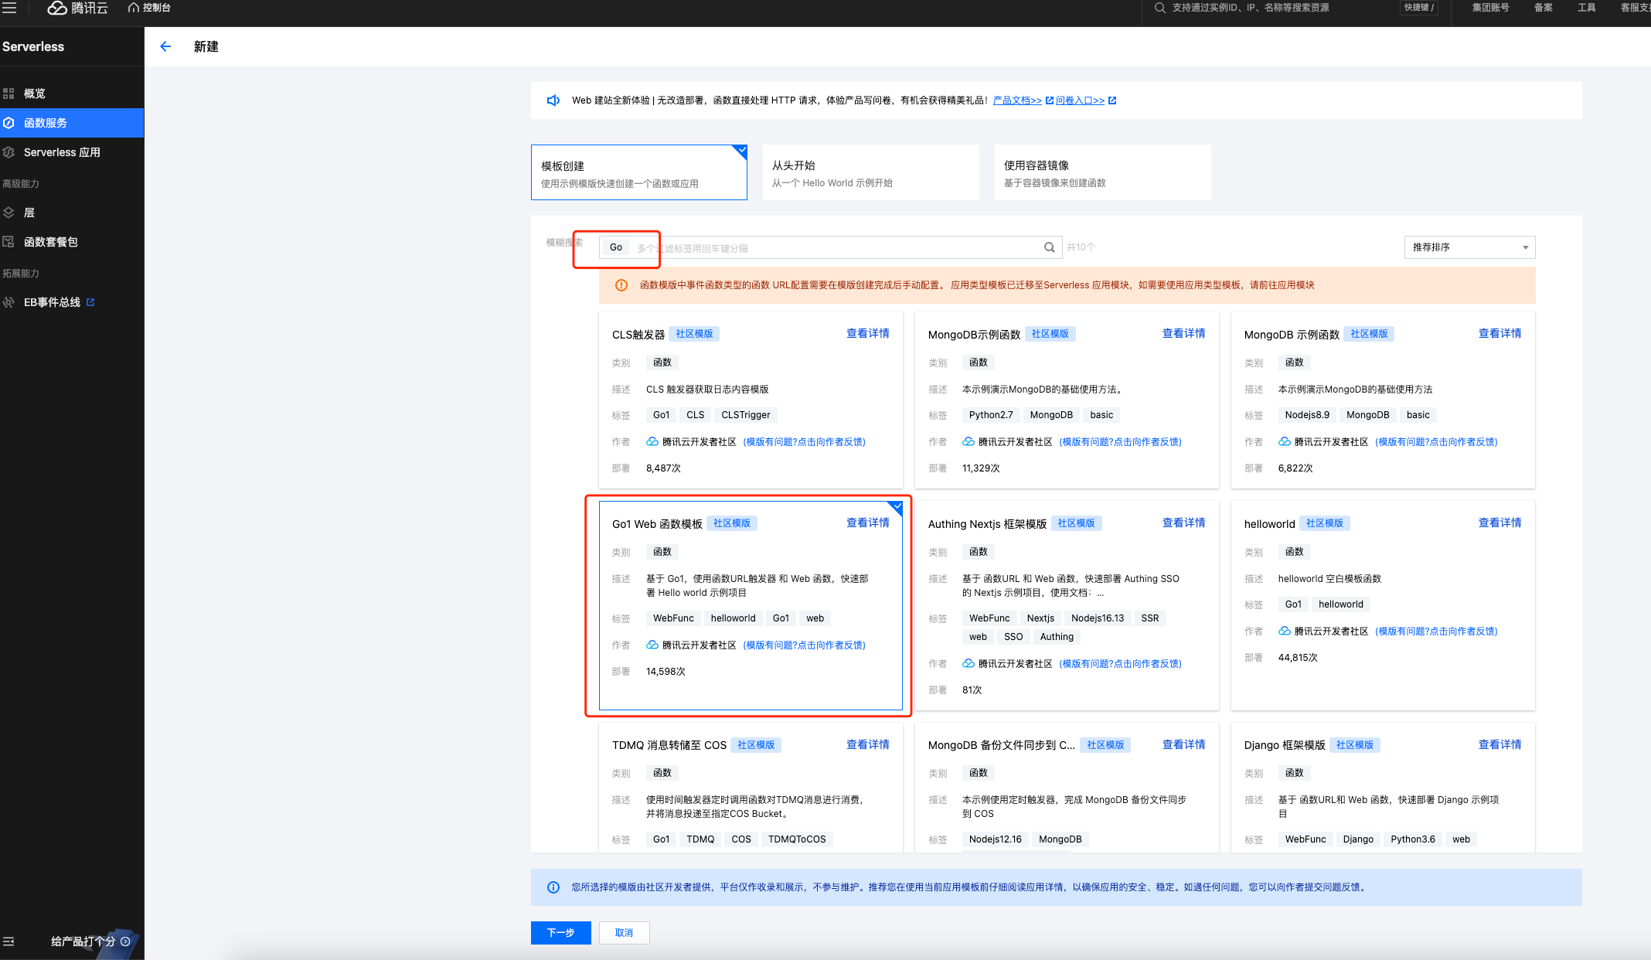Image resolution: width=1651 pixels, height=960 pixels.
Task: Select the Django 框架模版 card
Action: (1382, 788)
